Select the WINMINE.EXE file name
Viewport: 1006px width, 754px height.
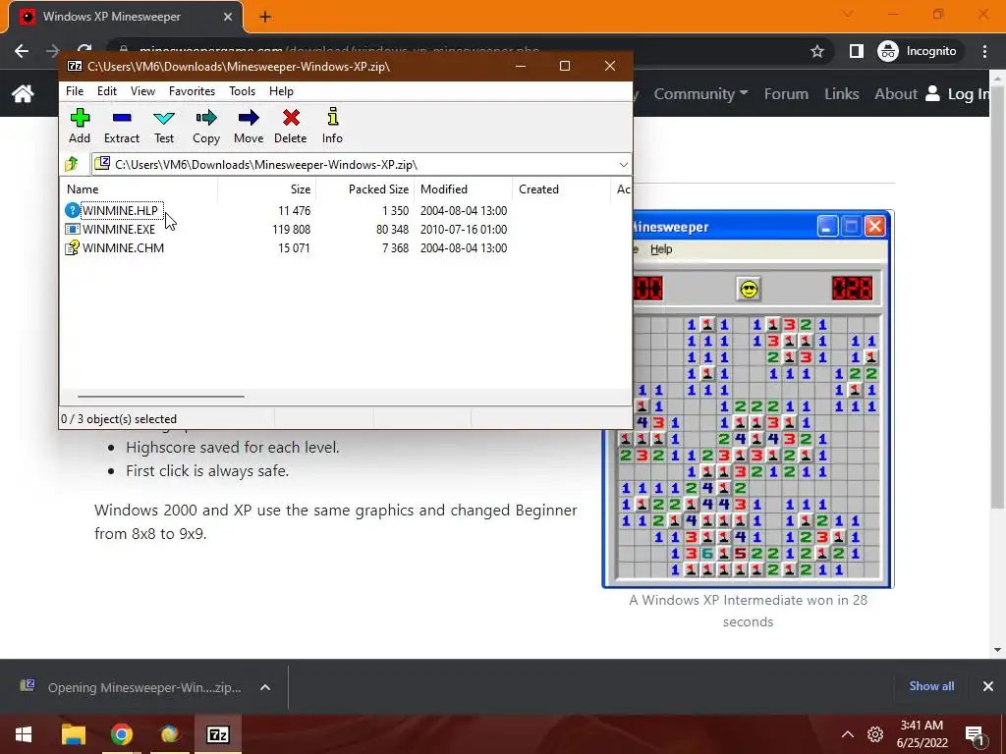click(x=119, y=229)
